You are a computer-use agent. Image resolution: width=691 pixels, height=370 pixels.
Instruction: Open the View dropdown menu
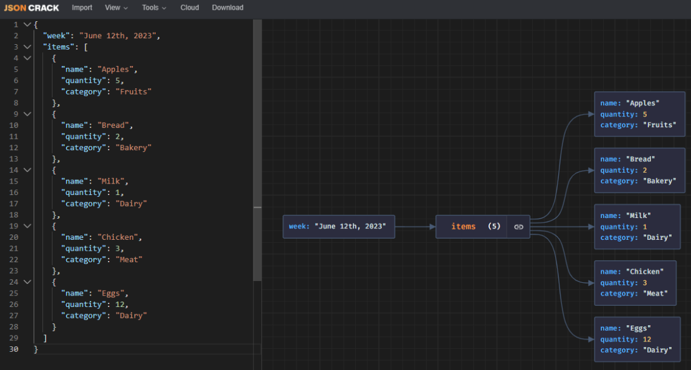(116, 8)
